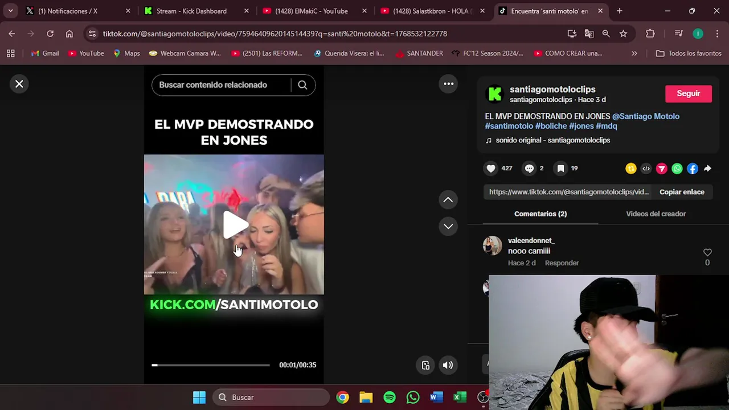
Task: Open a new browser tab with the plus button
Action: click(x=619, y=11)
